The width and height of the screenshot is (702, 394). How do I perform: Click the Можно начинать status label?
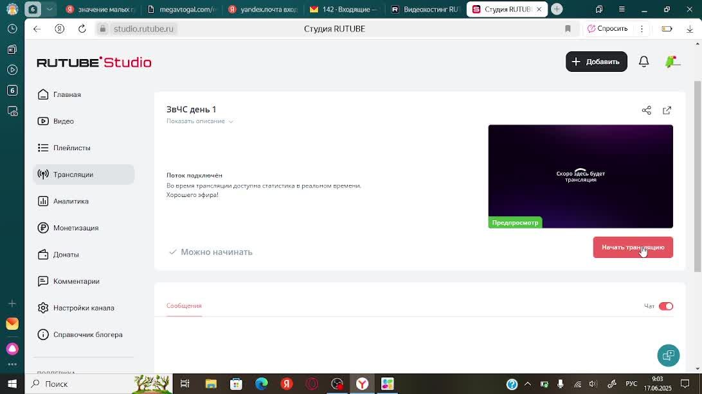coord(210,252)
